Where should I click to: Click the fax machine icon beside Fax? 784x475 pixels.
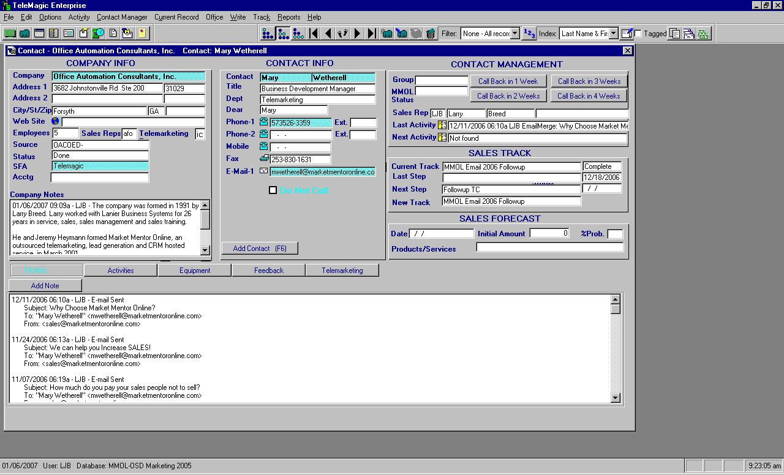263,159
